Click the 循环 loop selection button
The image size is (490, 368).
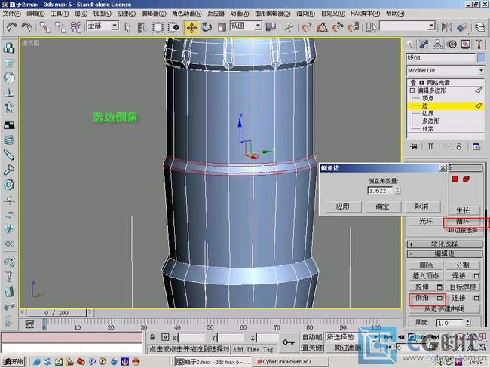pyautogui.click(x=463, y=222)
